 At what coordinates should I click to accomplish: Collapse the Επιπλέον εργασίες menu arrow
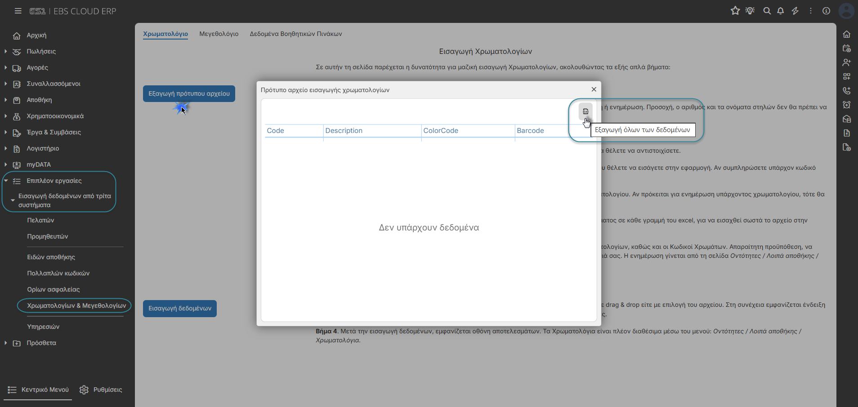pos(5,181)
